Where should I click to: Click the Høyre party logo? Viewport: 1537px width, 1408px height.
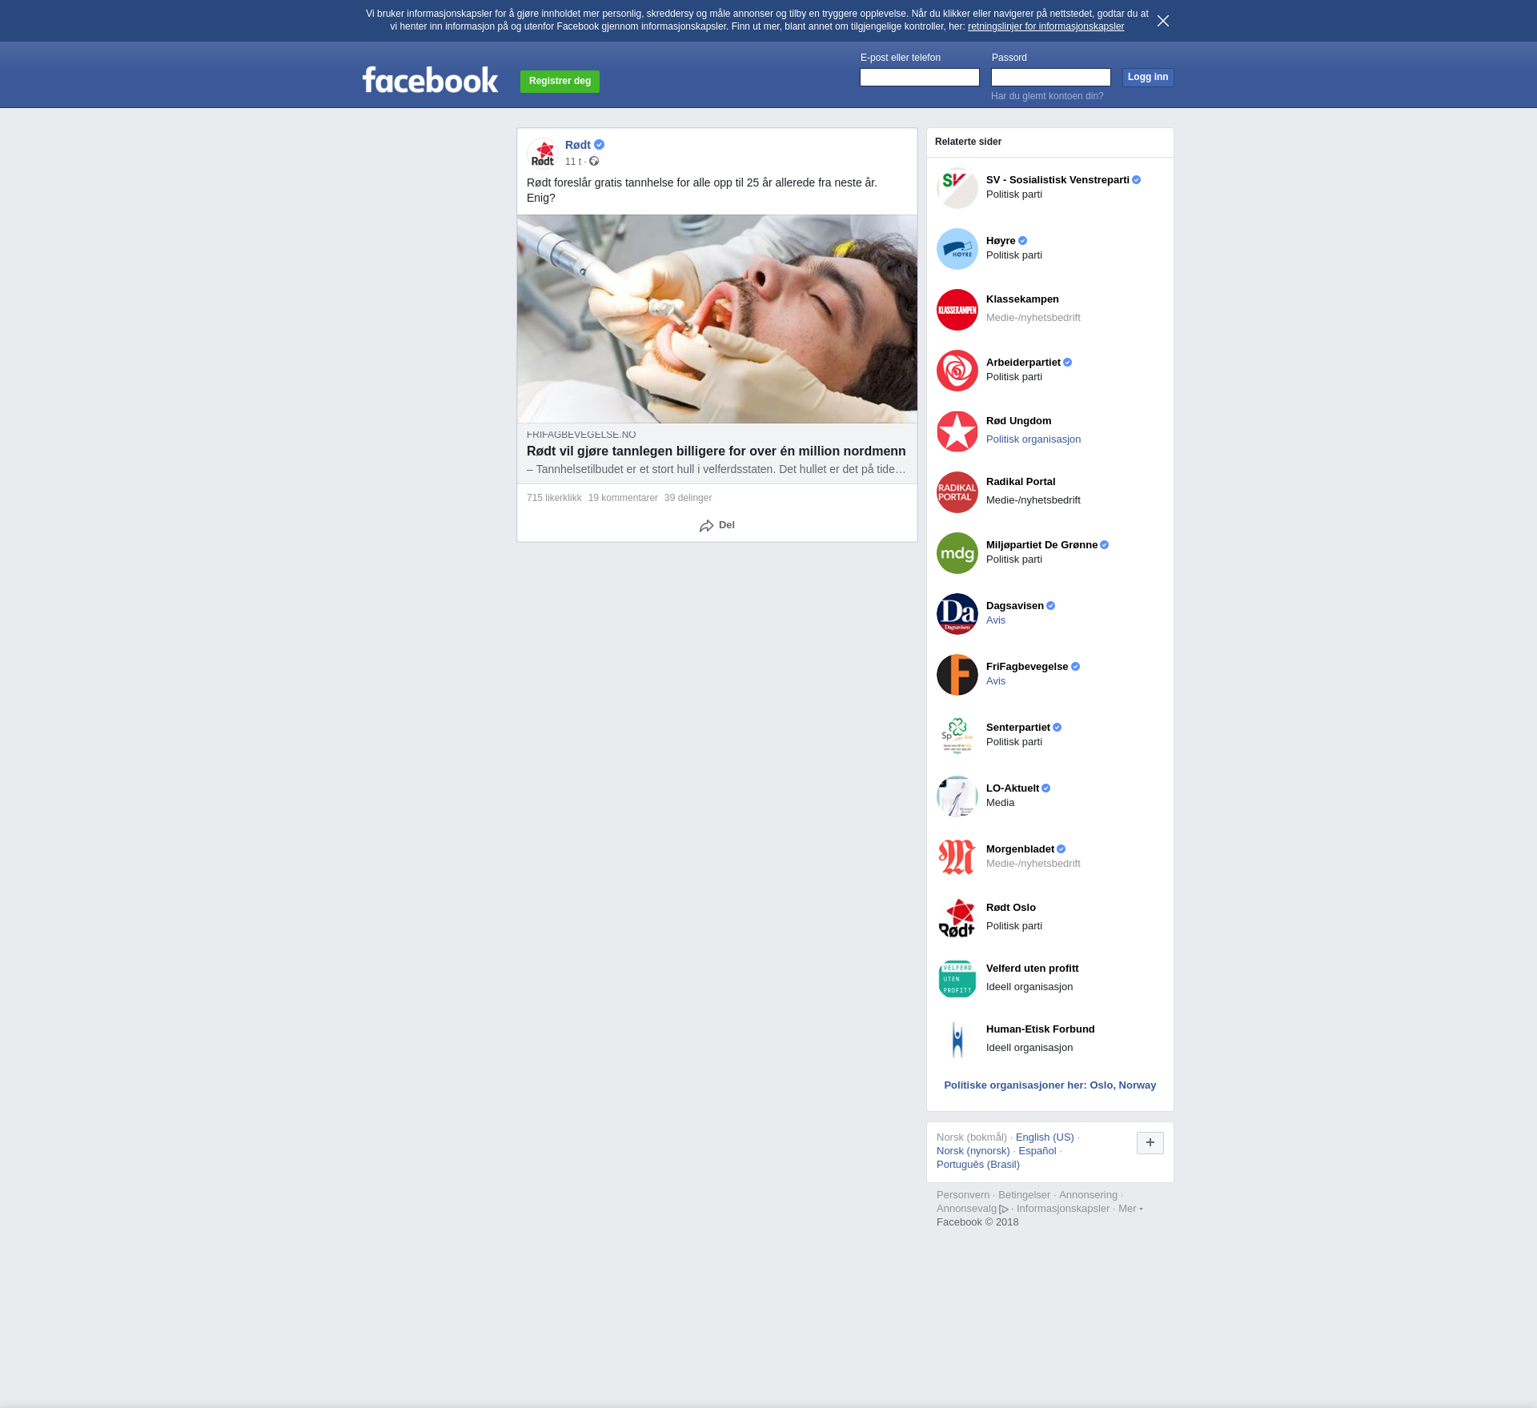pyautogui.click(x=957, y=249)
